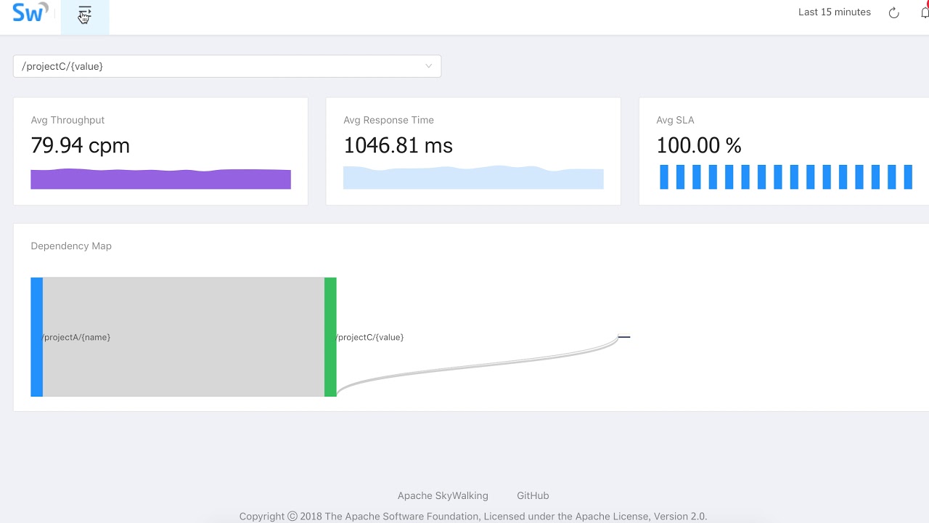
Task: Open Last 15 minutes time range
Action: [835, 12]
